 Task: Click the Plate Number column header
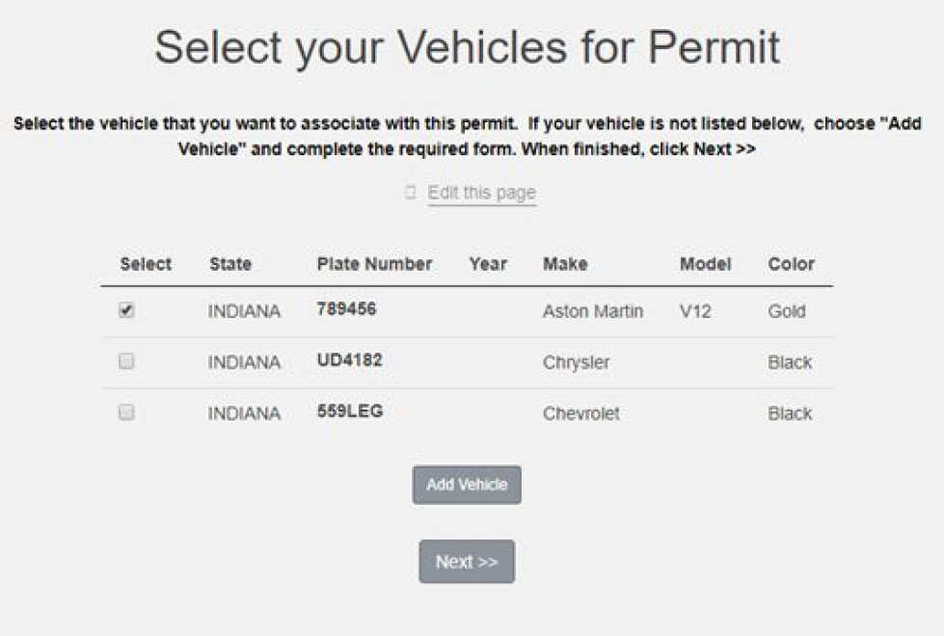[374, 264]
